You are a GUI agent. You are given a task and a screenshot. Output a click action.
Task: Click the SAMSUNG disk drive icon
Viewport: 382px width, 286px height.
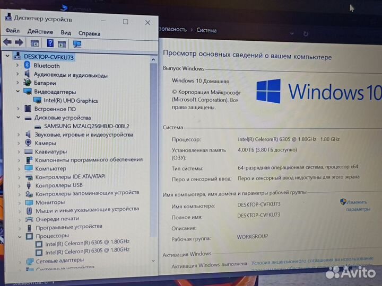[x=38, y=127]
